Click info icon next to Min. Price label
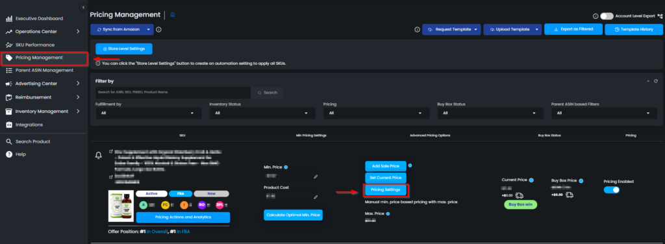This screenshot has height=244, width=665. click(x=286, y=167)
